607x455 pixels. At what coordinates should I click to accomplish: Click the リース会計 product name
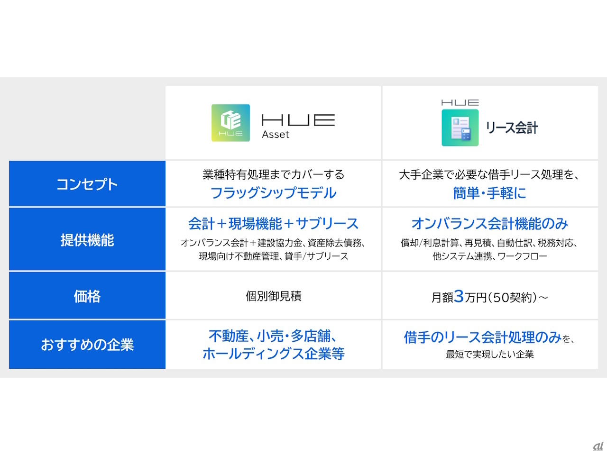pyautogui.click(x=512, y=127)
